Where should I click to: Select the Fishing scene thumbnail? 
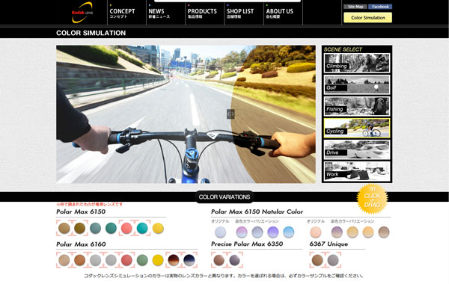(357, 106)
